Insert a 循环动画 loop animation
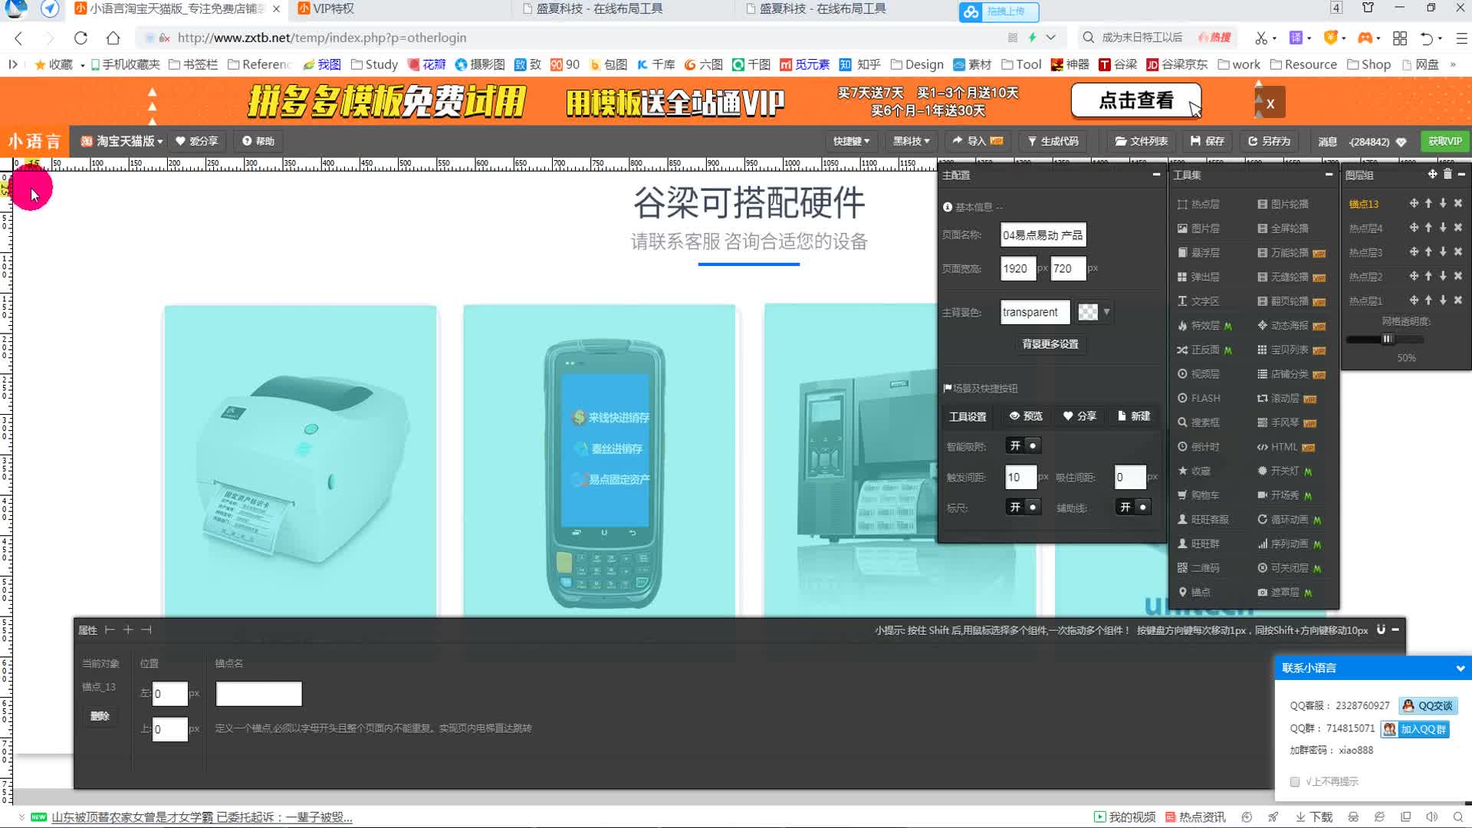The width and height of the screenshot is (1472, 828). point(1289,520)
